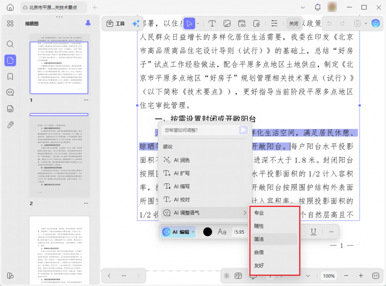The width and height of the screenshot is (386, 286).
Task: Open the black text color swatch
Action: point(207,232)
